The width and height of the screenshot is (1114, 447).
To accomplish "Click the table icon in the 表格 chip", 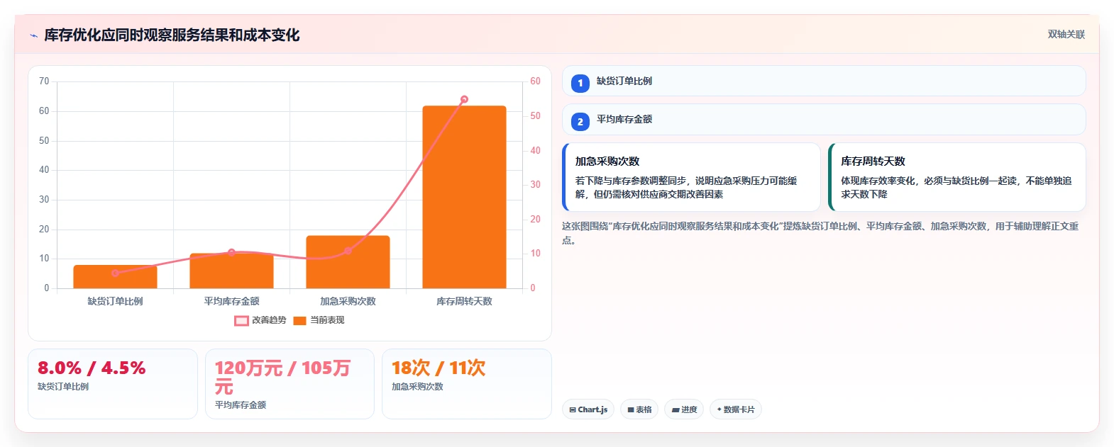I will pyautogui.click(x=631, y=410).
